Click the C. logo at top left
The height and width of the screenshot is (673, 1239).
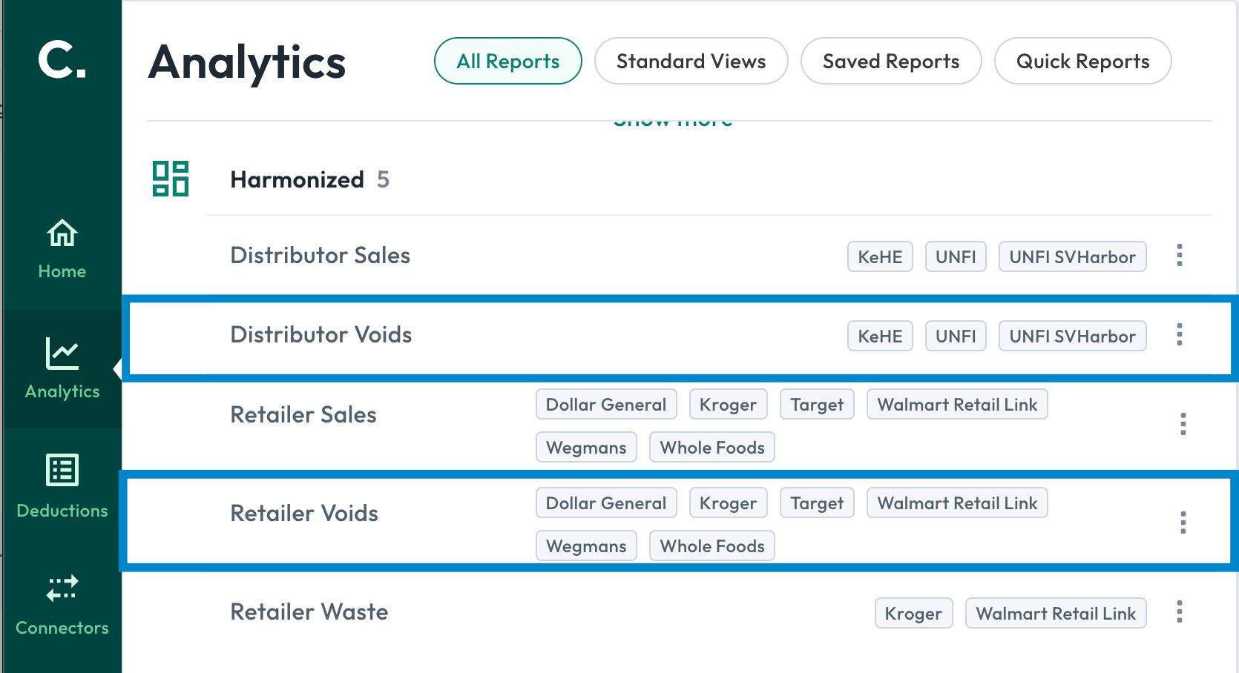[x=62, y=59]
